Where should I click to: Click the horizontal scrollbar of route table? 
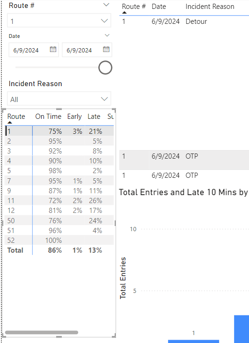pos(42,333)
